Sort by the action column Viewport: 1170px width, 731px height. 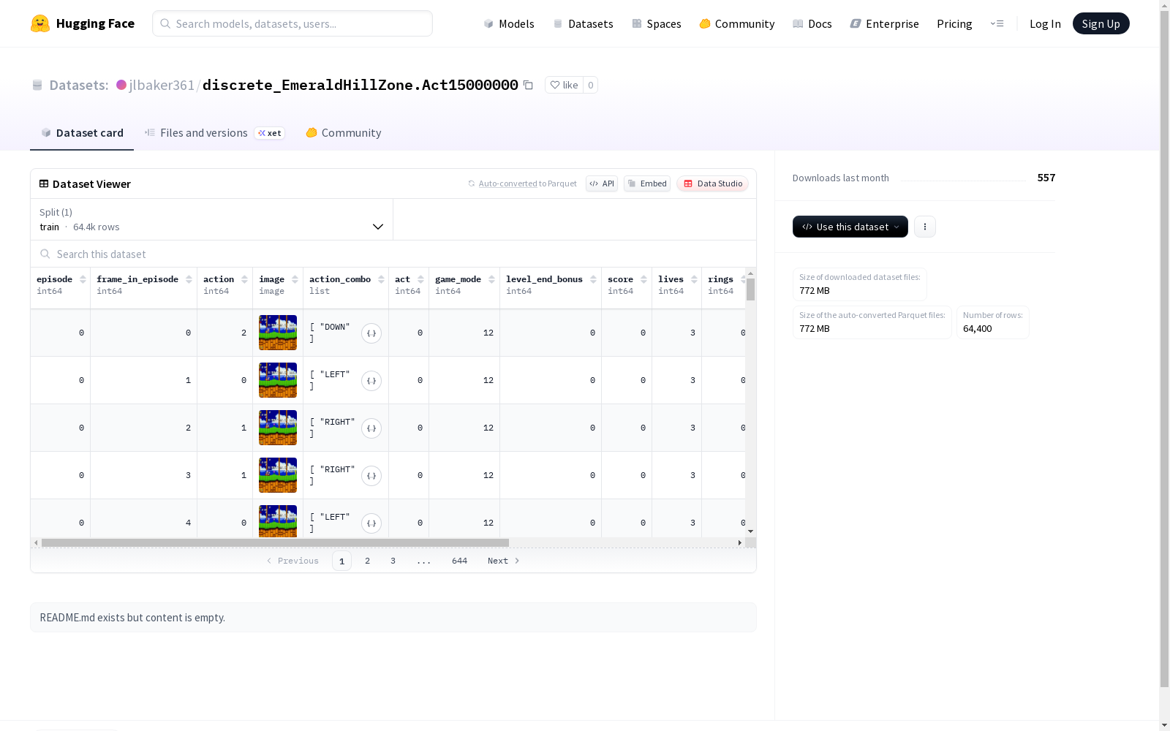click(x=244, y=279)
